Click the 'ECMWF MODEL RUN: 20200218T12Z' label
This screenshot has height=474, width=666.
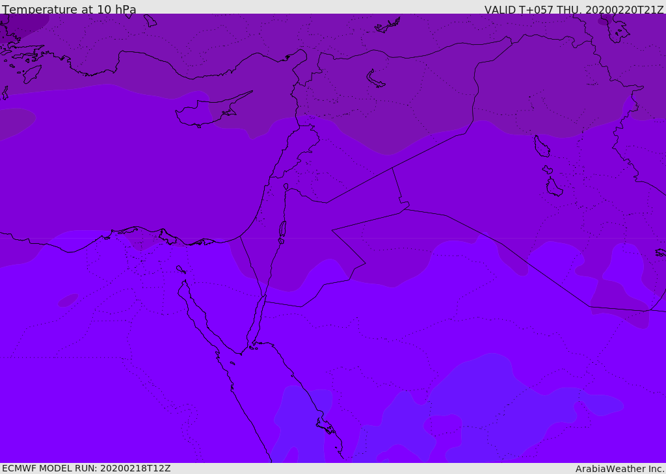pos(87,468)
